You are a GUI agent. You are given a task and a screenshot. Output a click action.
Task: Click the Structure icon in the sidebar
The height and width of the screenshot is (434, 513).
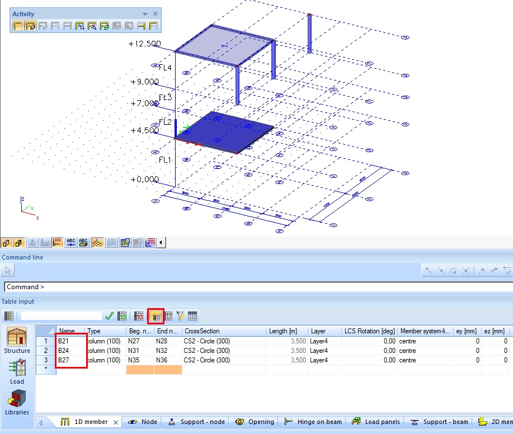17,341
